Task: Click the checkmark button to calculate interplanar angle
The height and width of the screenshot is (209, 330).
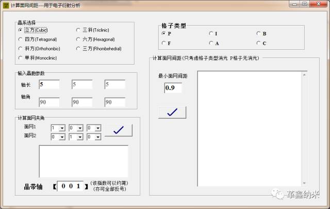Action: tap(119, 130)
